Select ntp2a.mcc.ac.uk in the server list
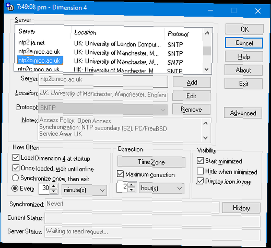271x248 pixels. point(39,51)
